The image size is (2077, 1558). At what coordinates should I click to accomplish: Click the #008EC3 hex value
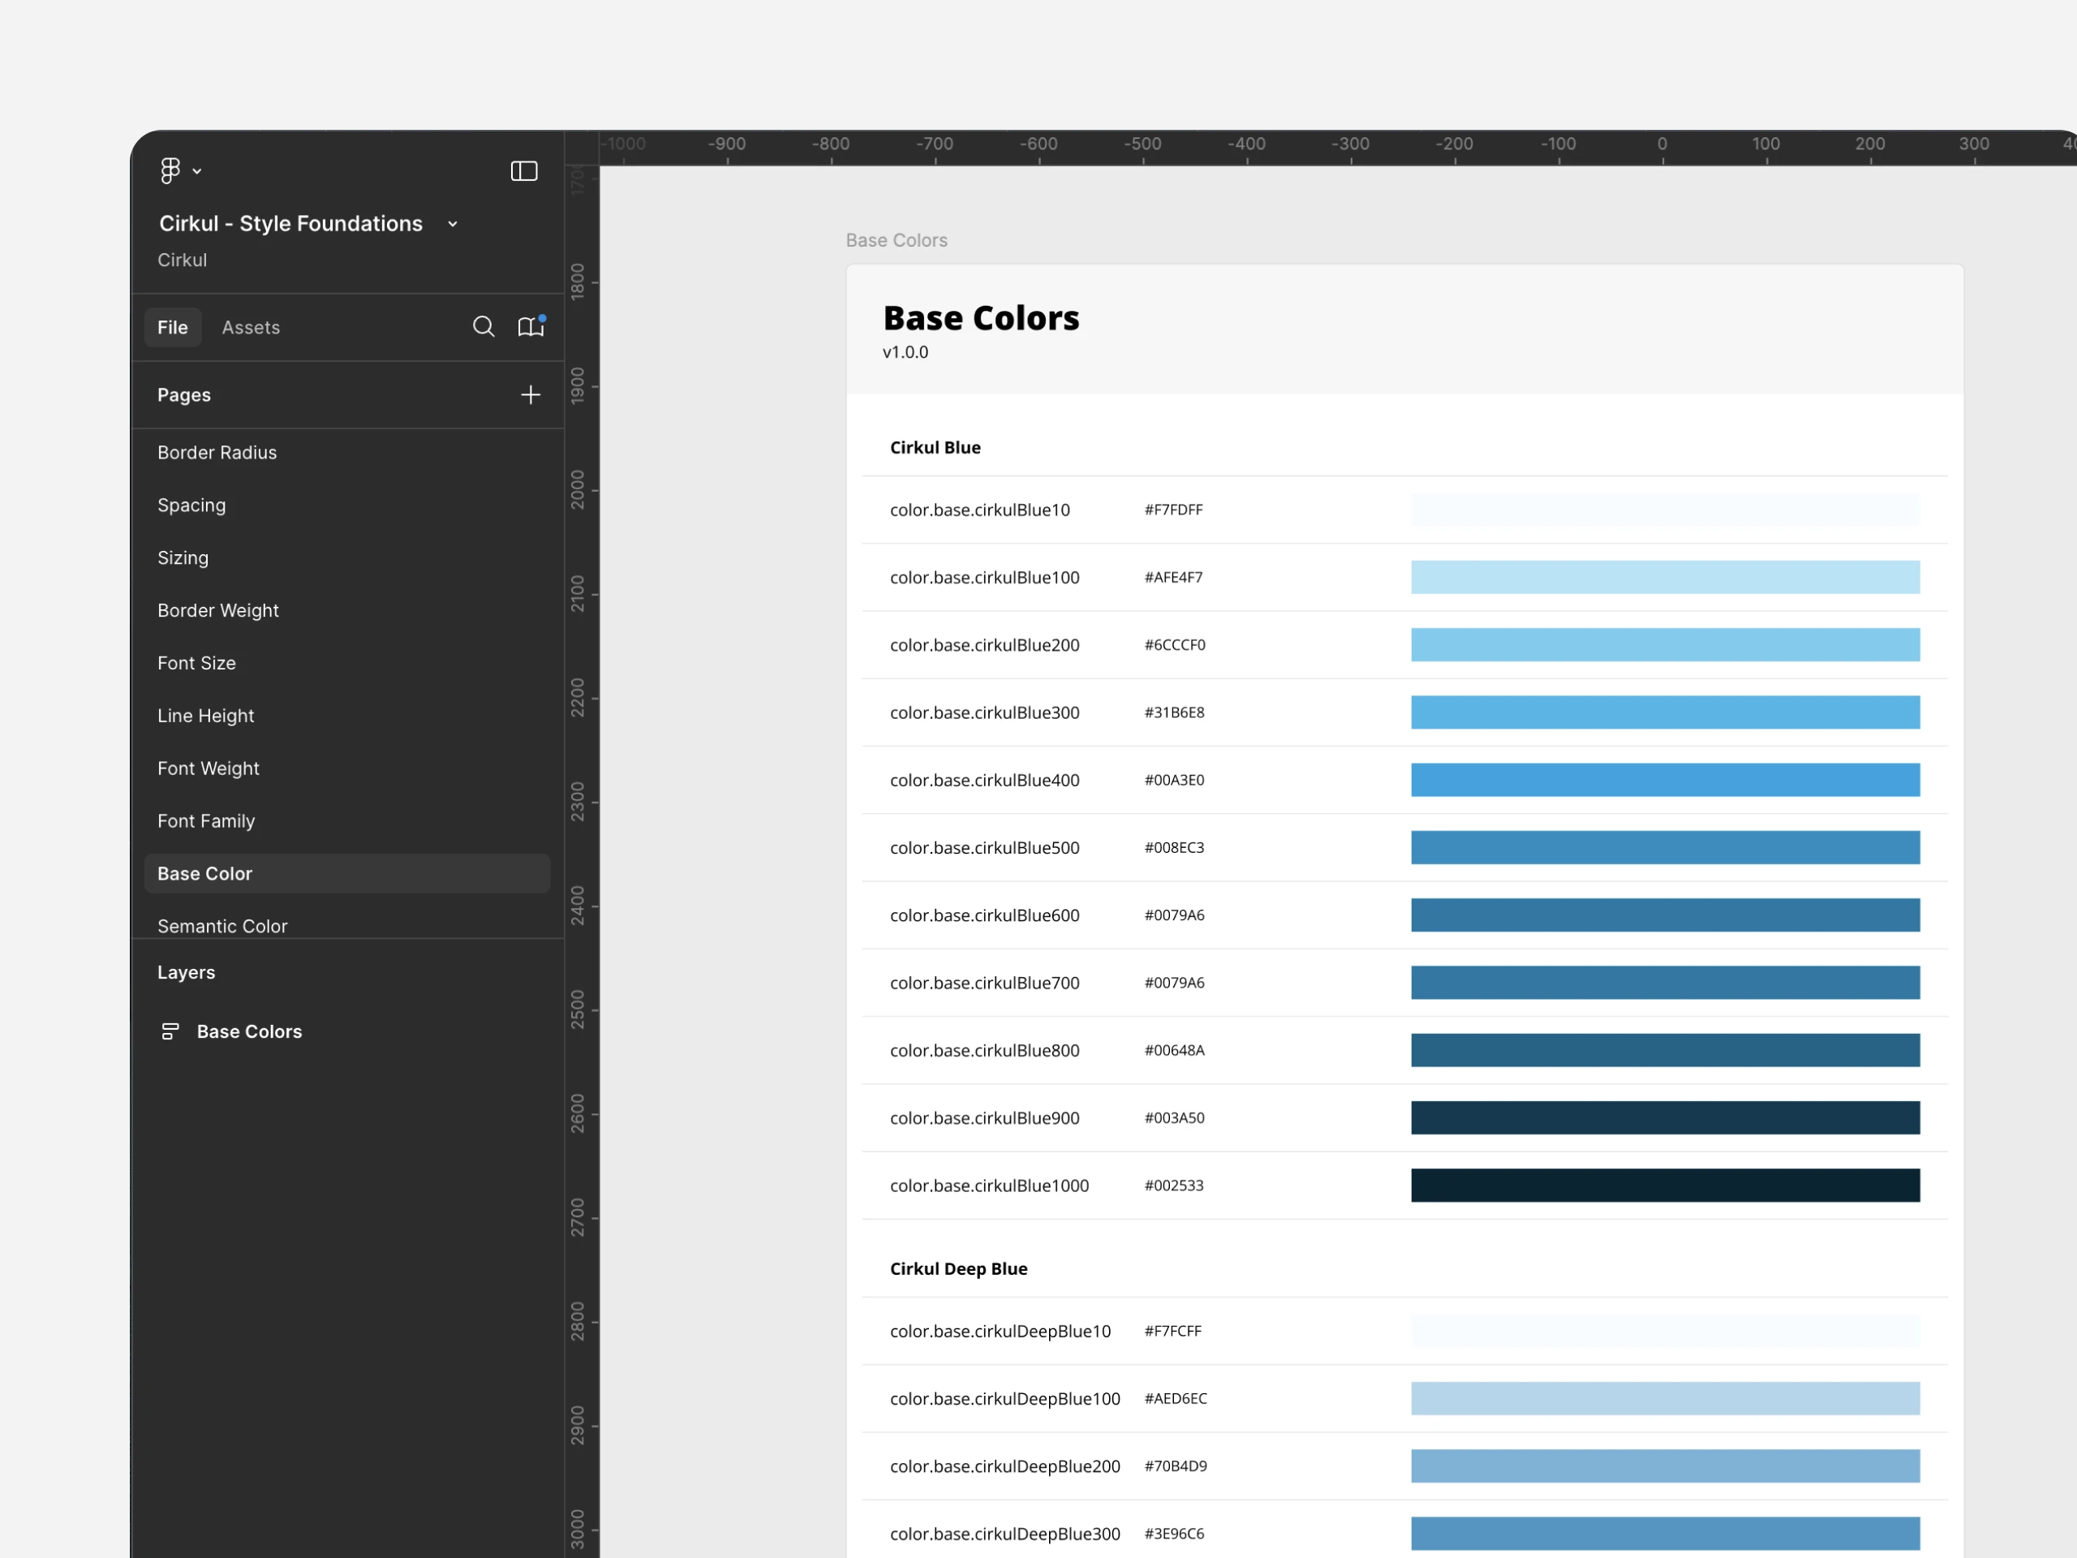pos(1175,848)
